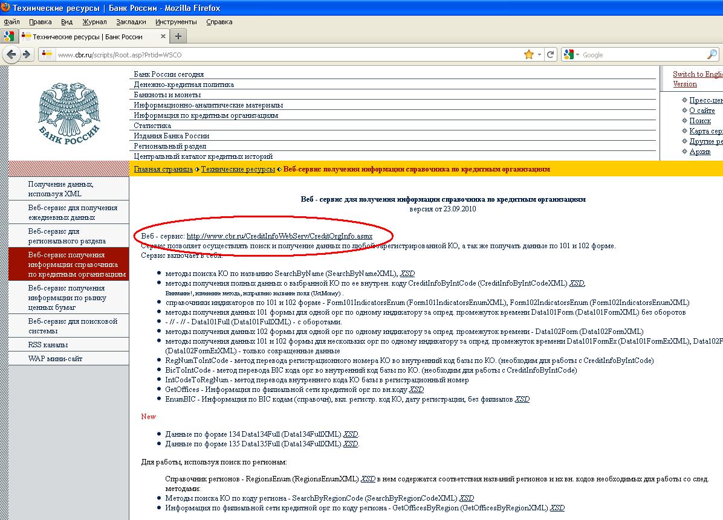Open Веб-сервис по рынку ценных бумаг
Viewport: 723px width, 520px height.
(69, 298)
